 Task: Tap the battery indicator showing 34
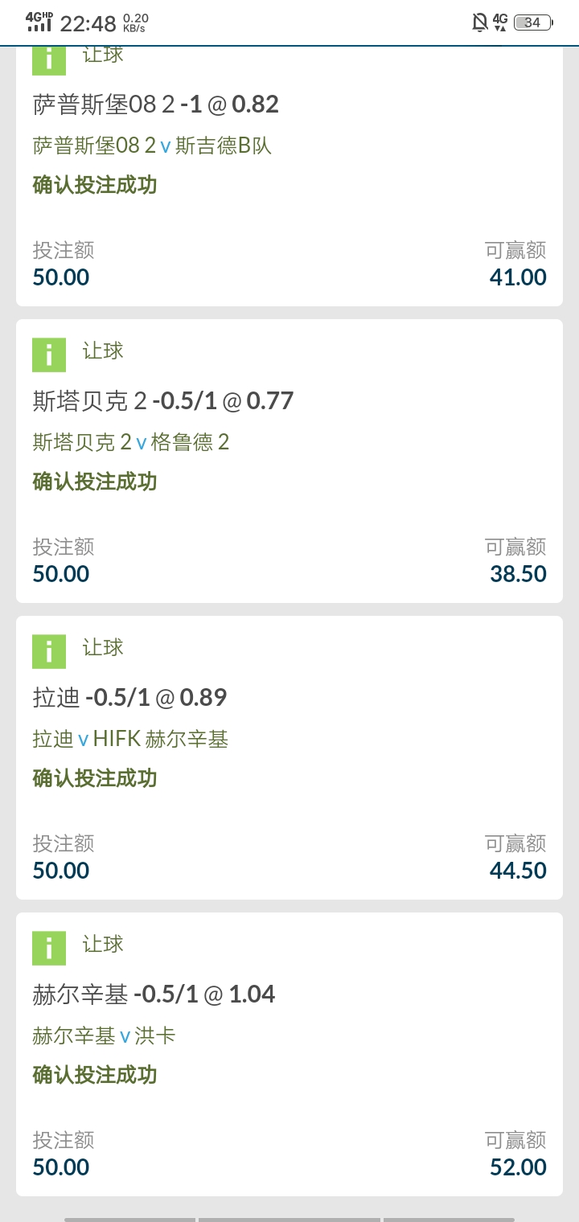533,23
